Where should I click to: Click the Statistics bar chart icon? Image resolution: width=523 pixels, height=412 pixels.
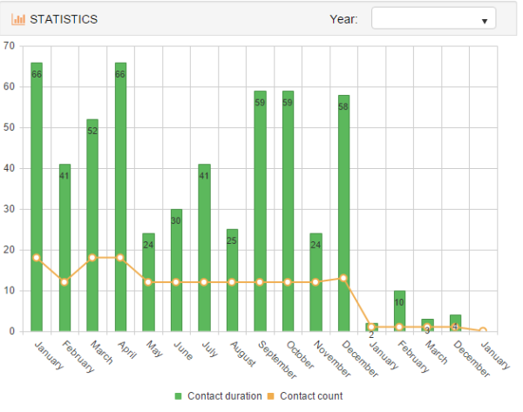click(x=18, y=18)
